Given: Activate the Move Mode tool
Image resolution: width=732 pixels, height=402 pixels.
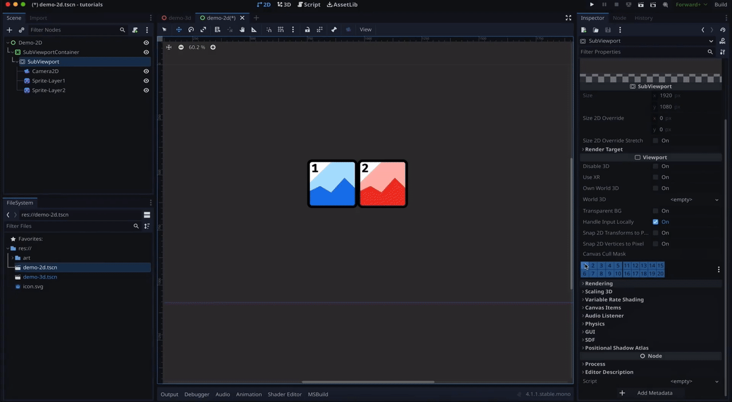Looking at the screenshot, I should click(x=178, y=30).
